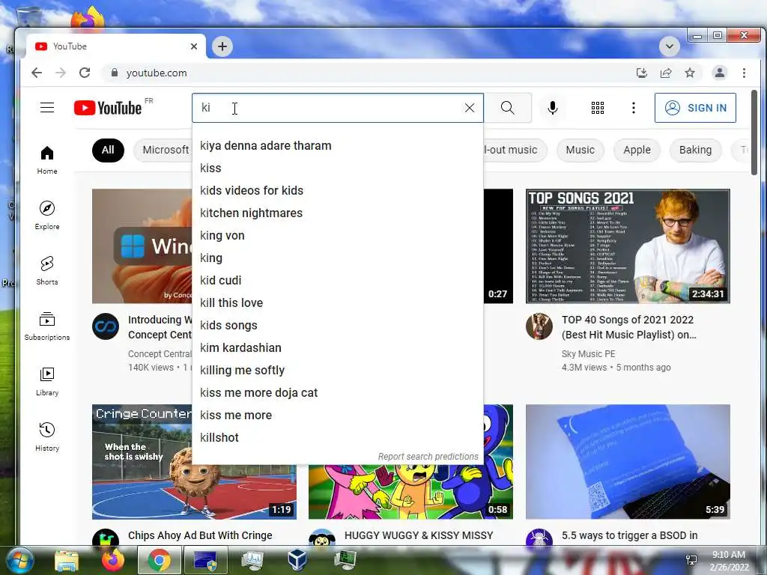Go to Home in the sidebar
The image size is (767, 575).
tap(47, 160)
